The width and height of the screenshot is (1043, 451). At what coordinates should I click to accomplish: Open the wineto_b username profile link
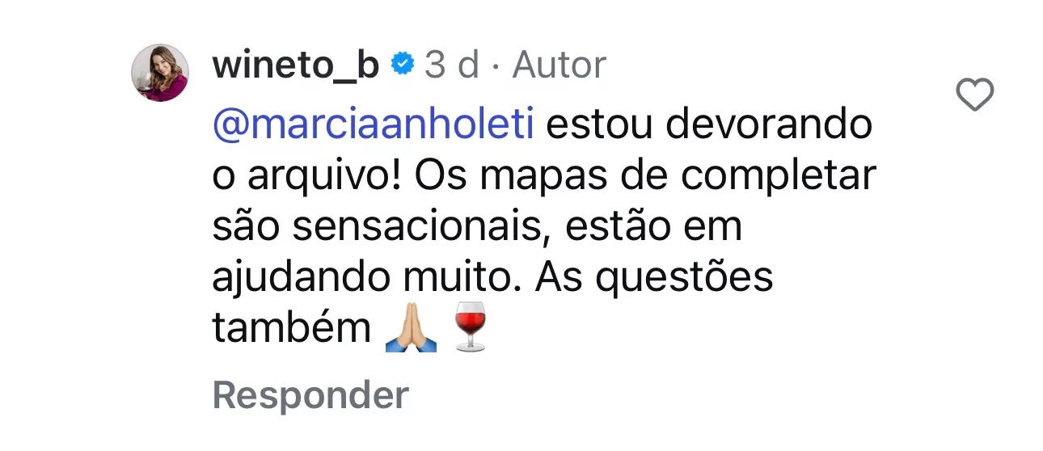pos(295,65)
